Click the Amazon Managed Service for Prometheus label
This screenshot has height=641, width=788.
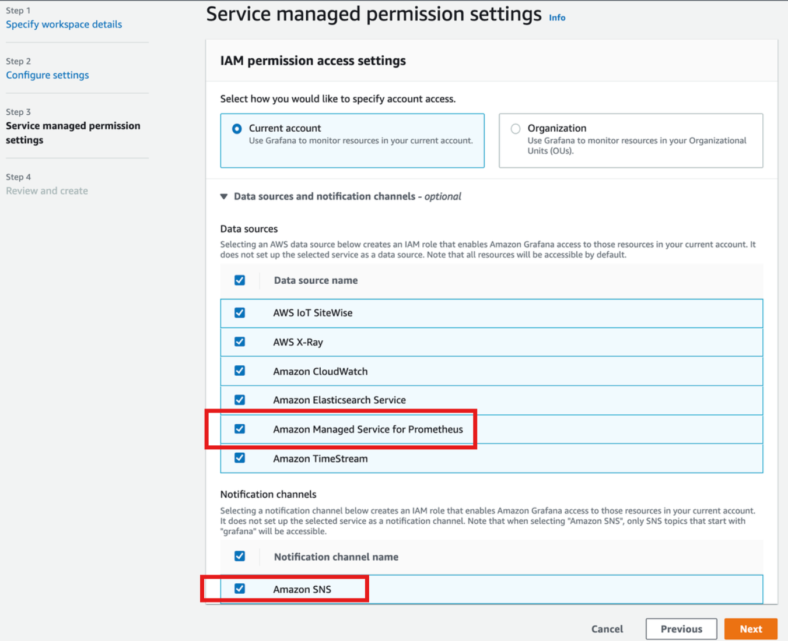pos(368,429)
